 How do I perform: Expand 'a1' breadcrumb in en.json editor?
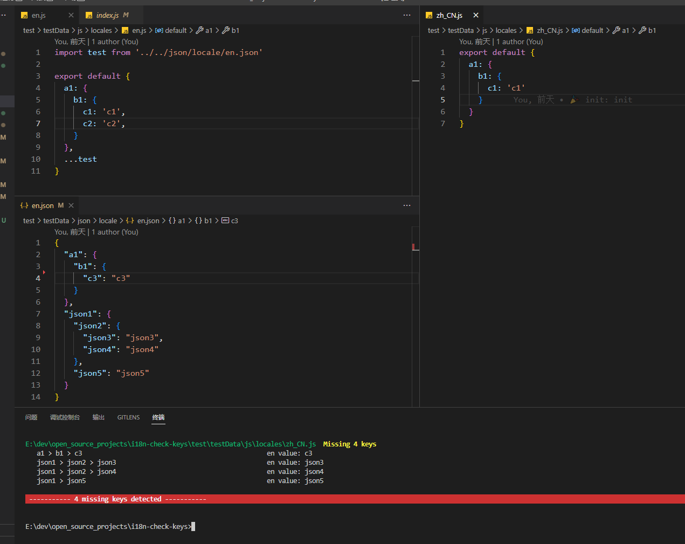tap(182, 221)
